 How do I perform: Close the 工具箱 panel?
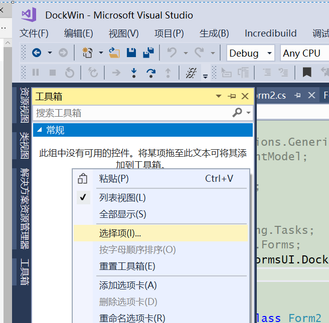[x=245, y=96]
